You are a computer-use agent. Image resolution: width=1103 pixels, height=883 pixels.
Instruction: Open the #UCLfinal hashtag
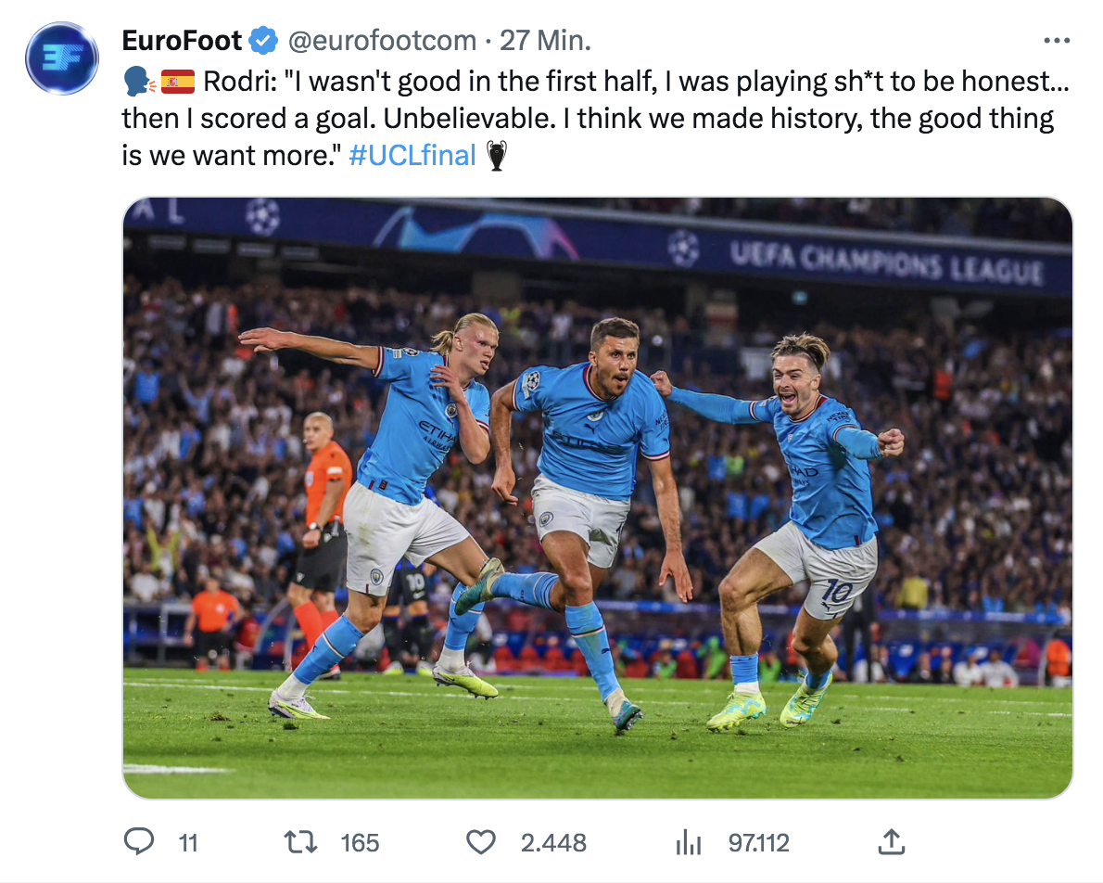tap(412, 155)
